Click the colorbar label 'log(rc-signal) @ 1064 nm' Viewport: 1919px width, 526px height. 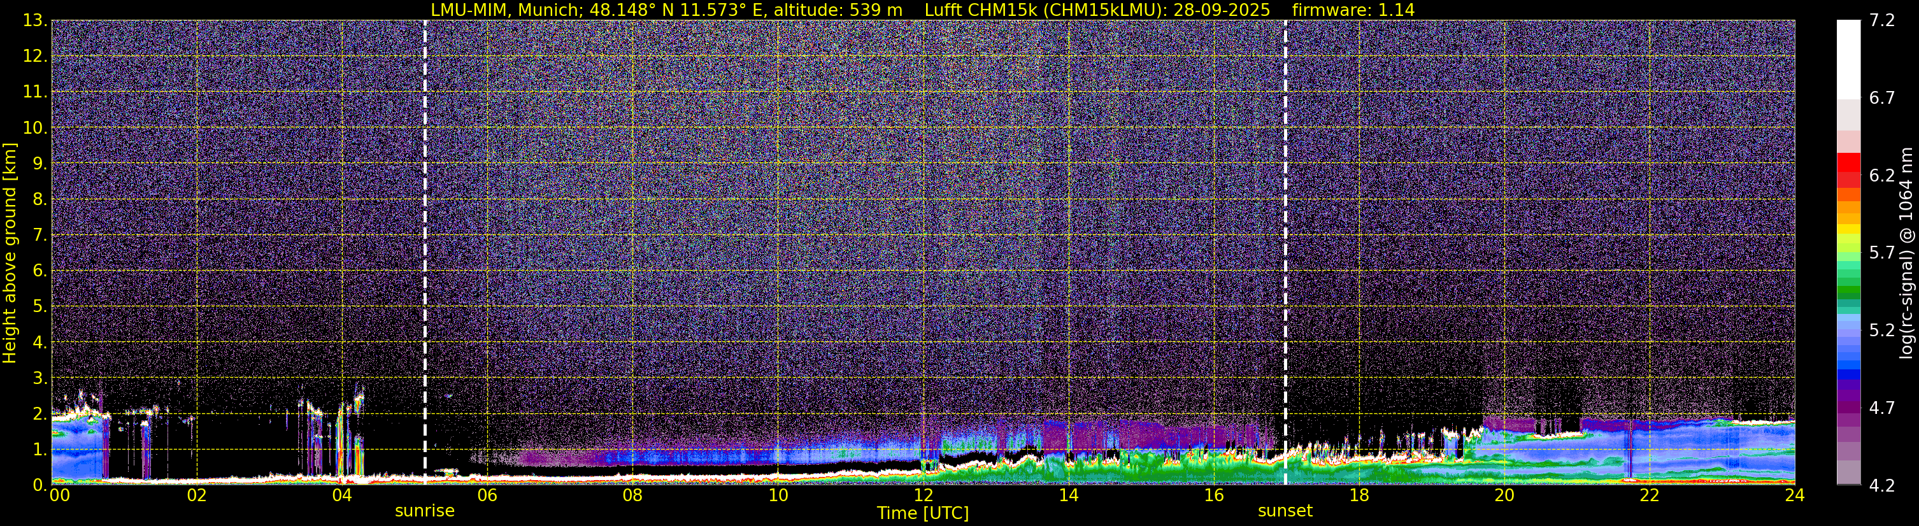point(1906,253)
